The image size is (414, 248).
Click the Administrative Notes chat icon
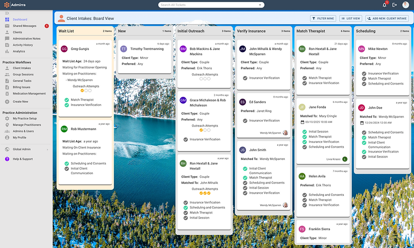click(7, 39)
